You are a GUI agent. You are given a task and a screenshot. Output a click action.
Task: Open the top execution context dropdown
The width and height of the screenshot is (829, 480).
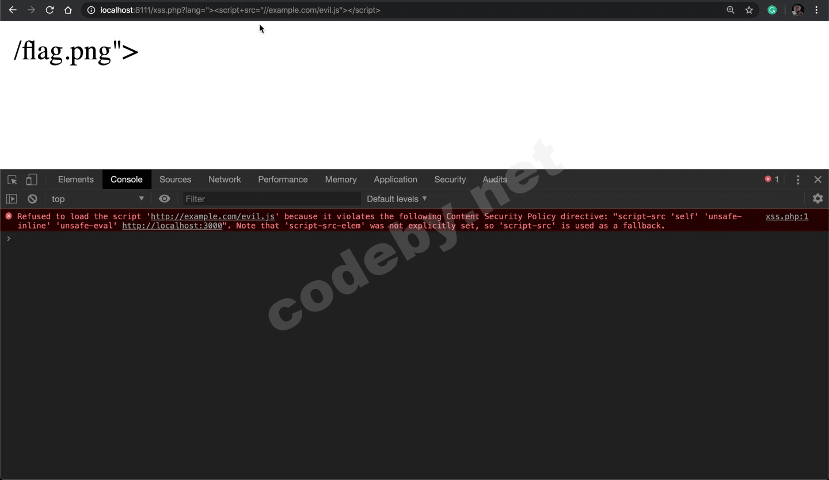98,199
